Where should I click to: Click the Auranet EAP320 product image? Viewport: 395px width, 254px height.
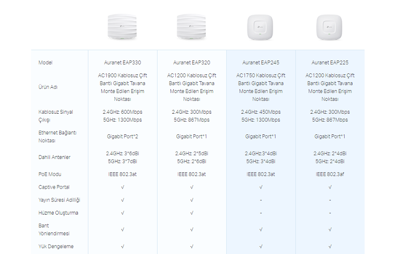pyautogui.click(x=192, y=27)
